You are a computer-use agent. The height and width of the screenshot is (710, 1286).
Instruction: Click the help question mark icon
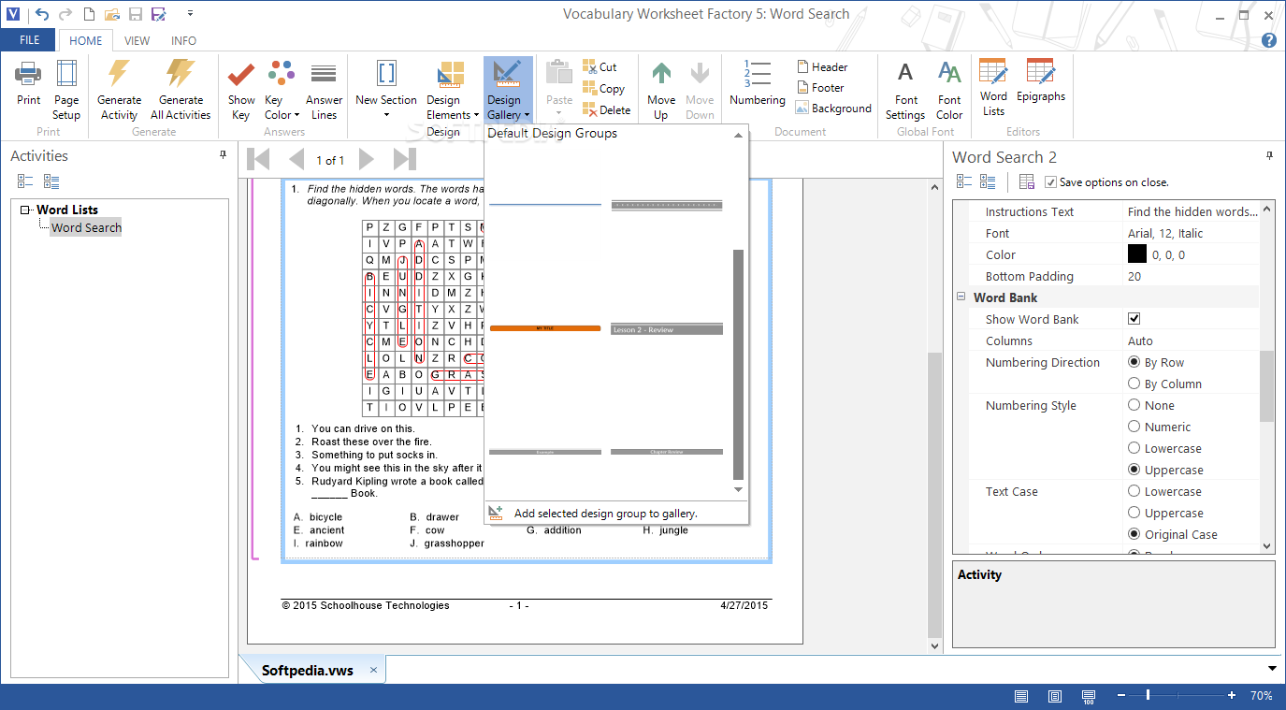point(1269,40)
